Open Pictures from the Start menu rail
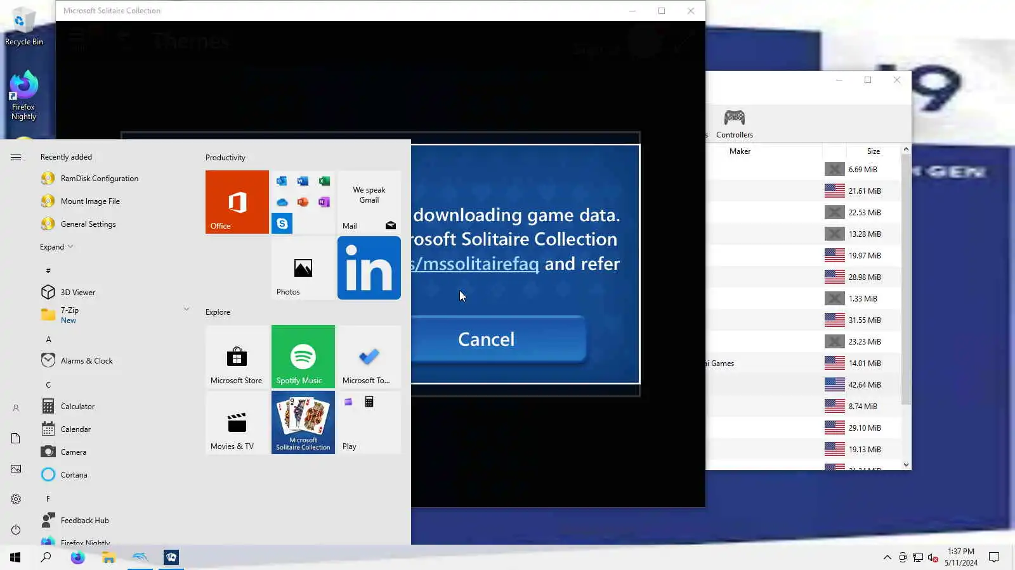The width and height of the screenshot is (1015, 570). click(16, 469)
